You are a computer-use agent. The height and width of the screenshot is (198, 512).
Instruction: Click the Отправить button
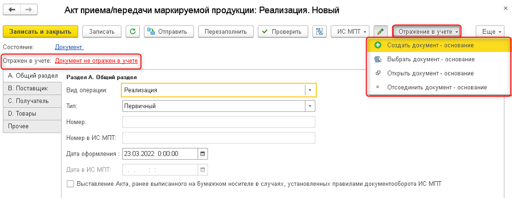tap(169, 32)
